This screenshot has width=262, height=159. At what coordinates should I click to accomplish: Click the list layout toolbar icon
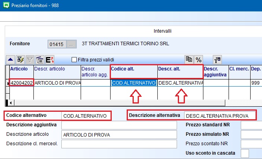pyautogui.click(x=40, y=60)
